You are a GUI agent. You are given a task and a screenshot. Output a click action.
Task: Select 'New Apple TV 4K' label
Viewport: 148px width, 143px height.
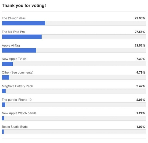tap(14, 59)
